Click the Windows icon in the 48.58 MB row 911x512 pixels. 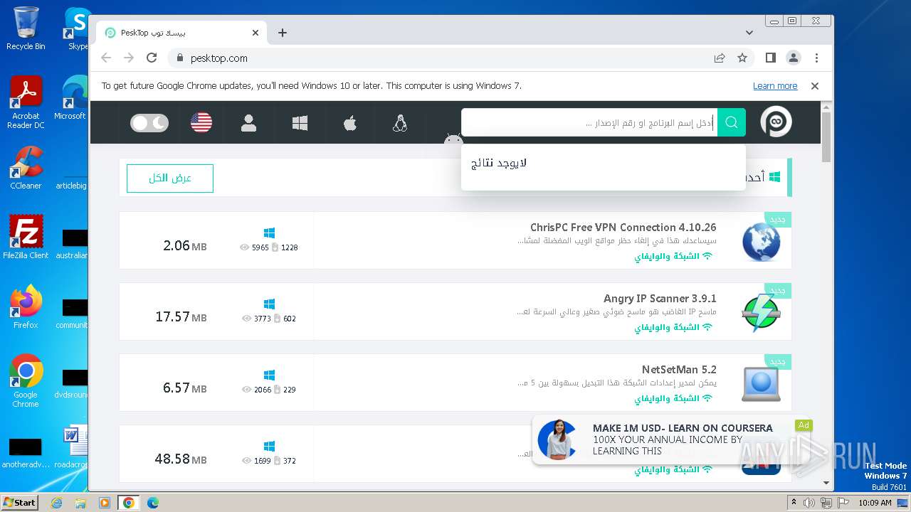269,447
